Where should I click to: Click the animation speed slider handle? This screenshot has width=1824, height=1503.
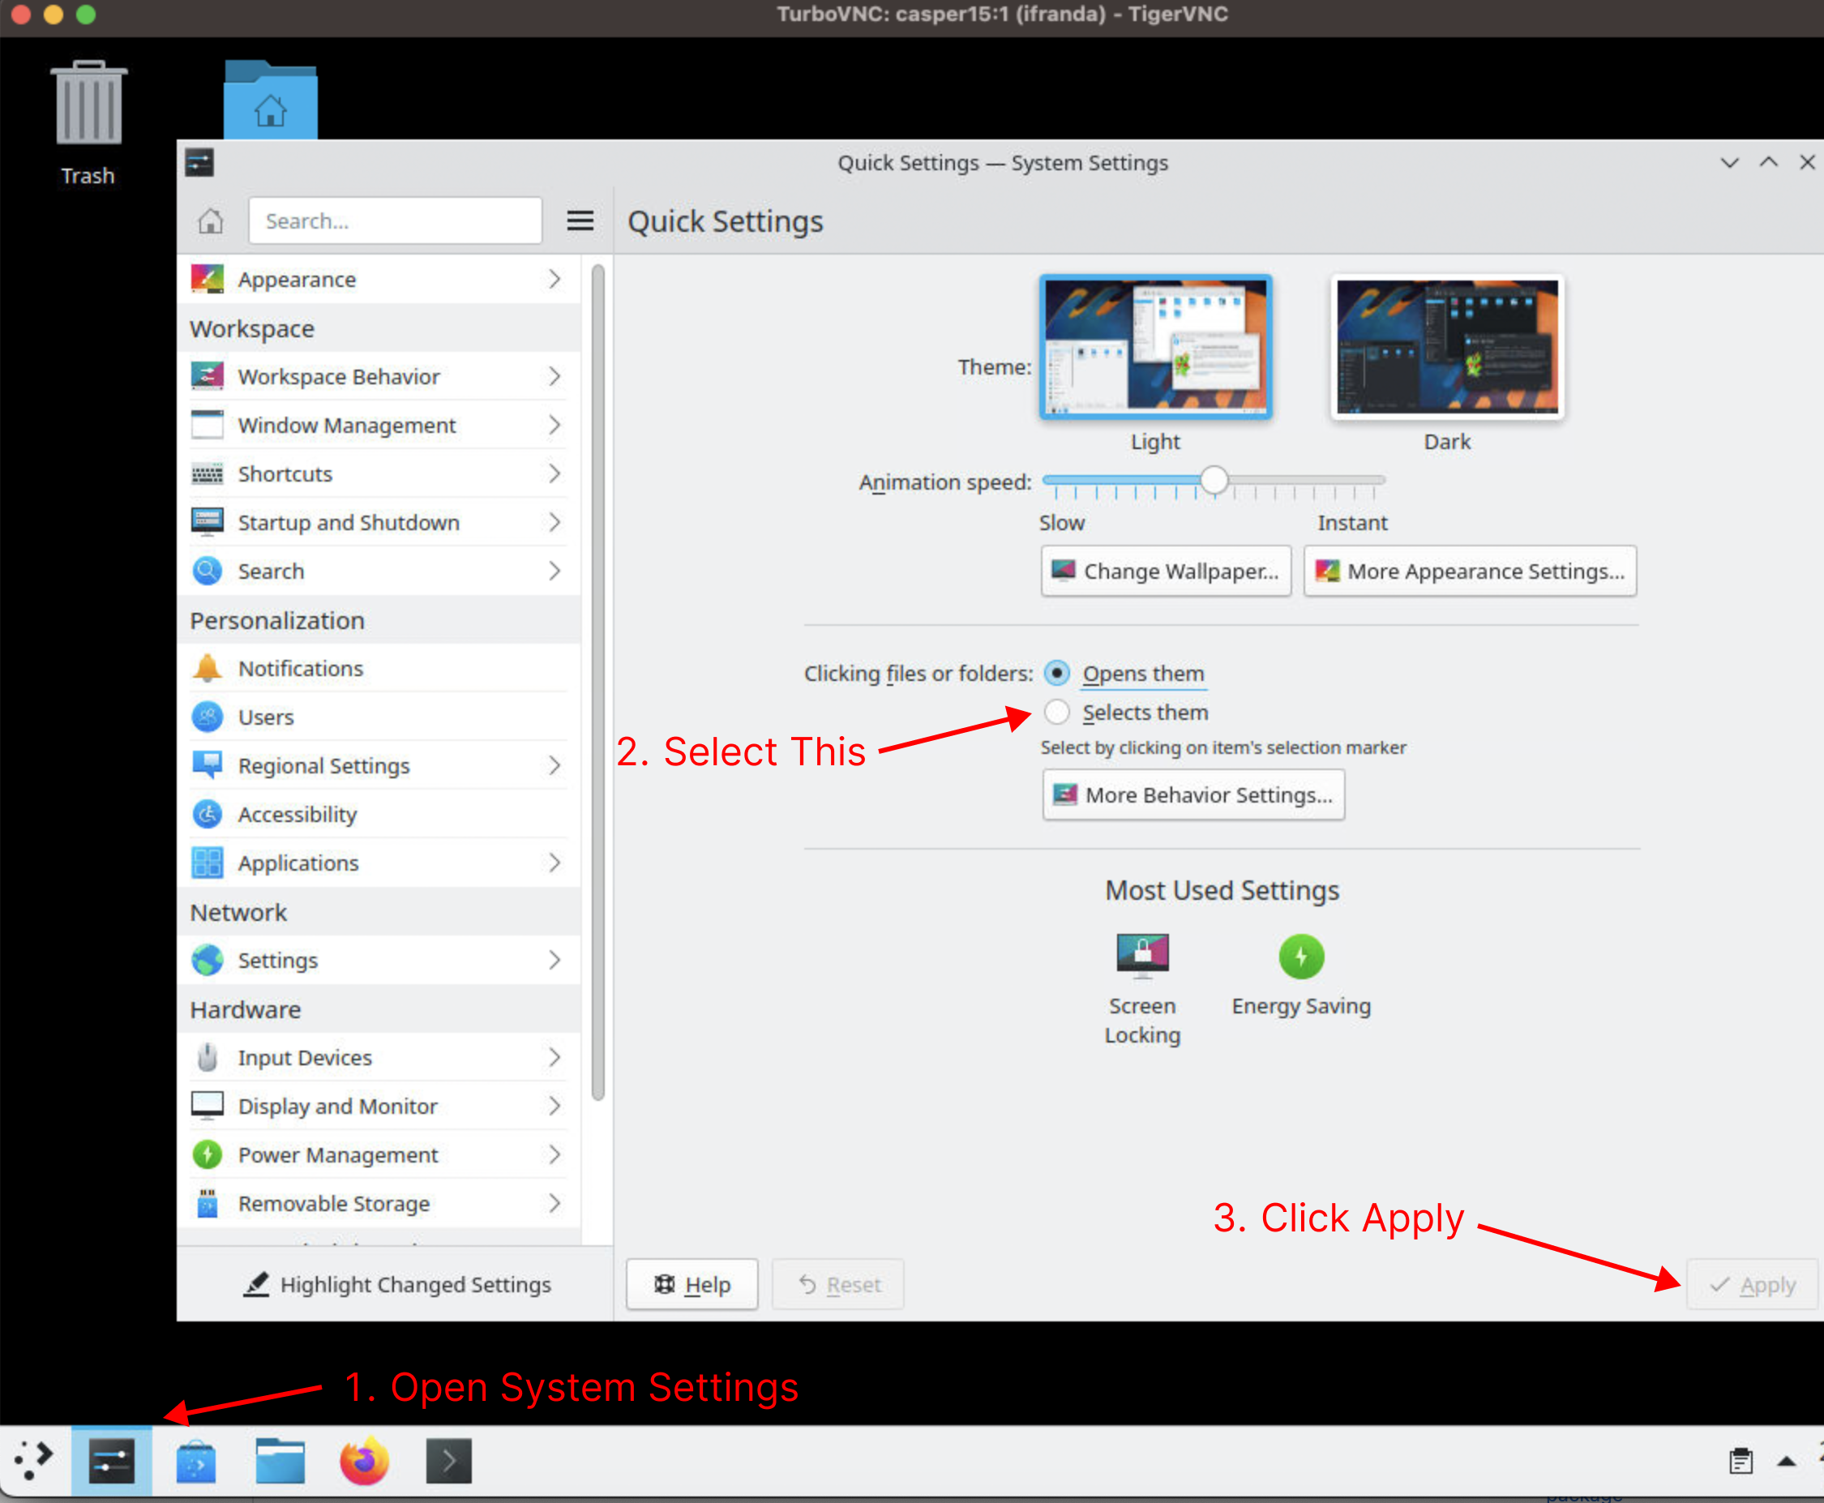pos(1214,480)
